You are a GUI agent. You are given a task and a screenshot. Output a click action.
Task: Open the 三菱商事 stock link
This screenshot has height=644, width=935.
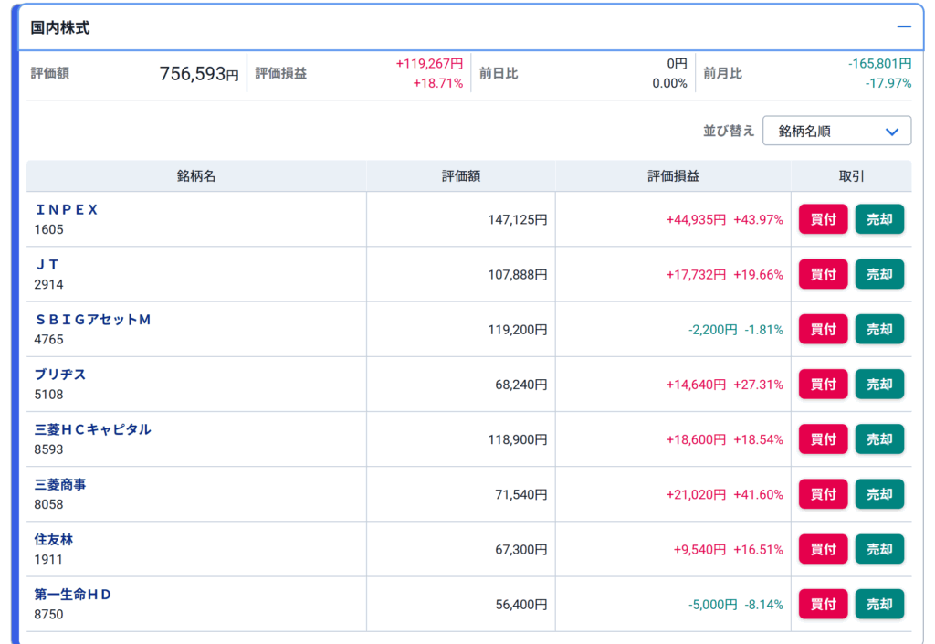click(60, 484)
